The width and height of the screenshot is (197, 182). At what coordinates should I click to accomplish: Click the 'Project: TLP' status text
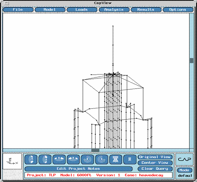41,175
